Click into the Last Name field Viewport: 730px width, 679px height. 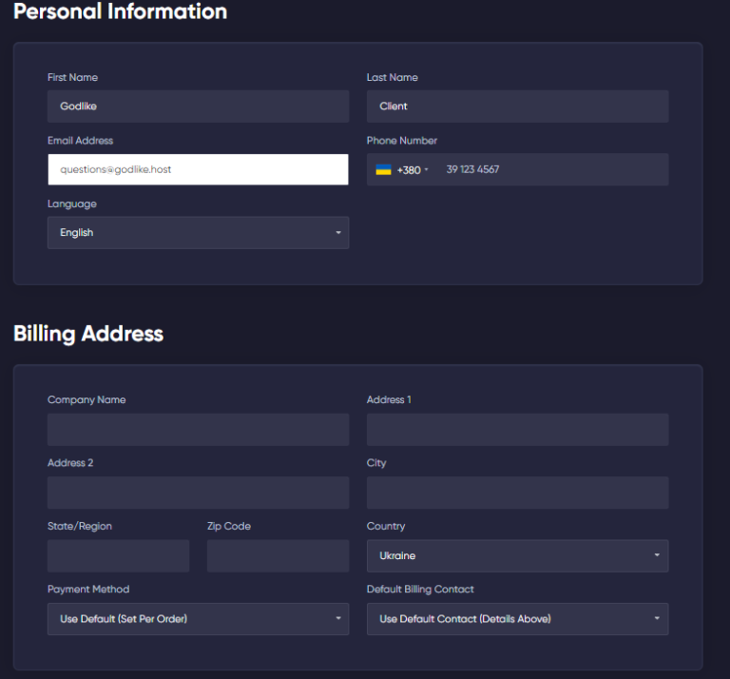(517, 107)
